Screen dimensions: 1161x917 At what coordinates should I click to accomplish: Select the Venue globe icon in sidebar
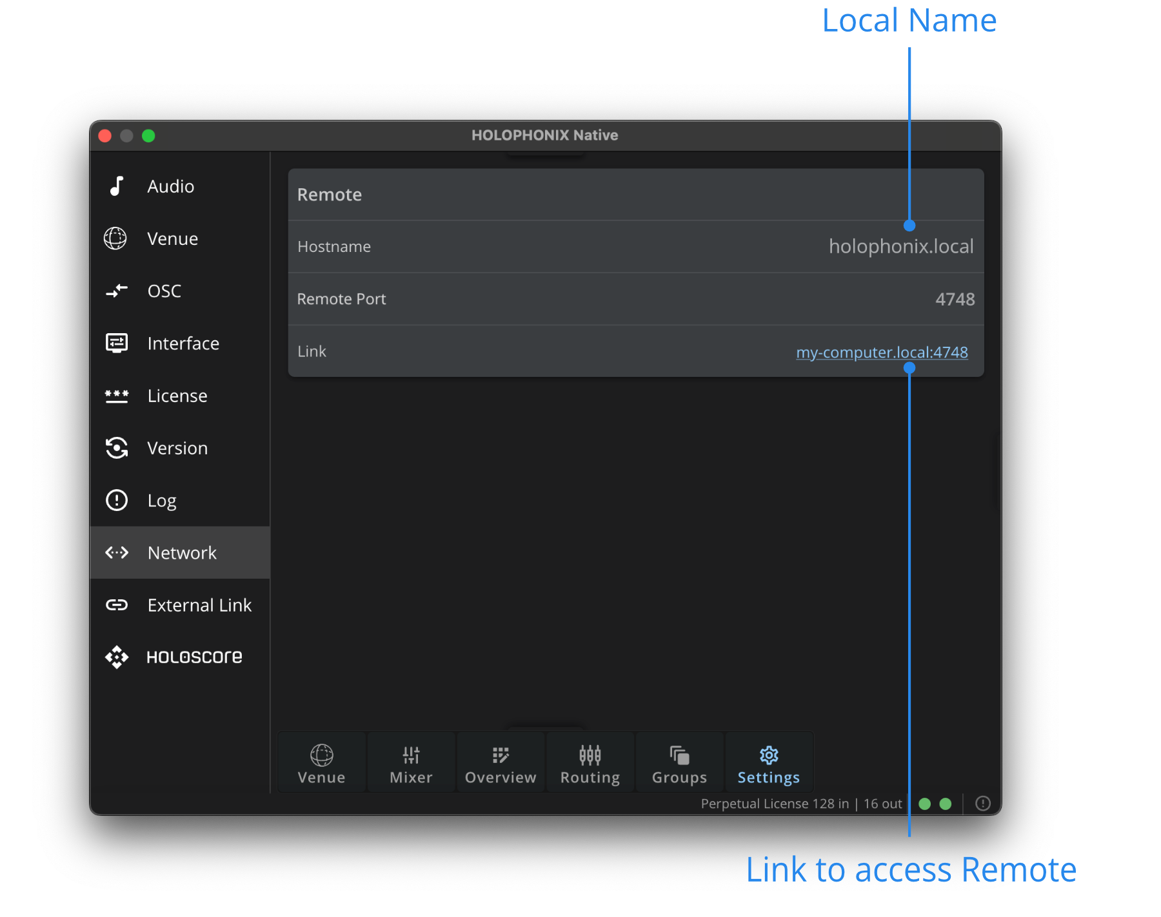(x=116, y=238)
